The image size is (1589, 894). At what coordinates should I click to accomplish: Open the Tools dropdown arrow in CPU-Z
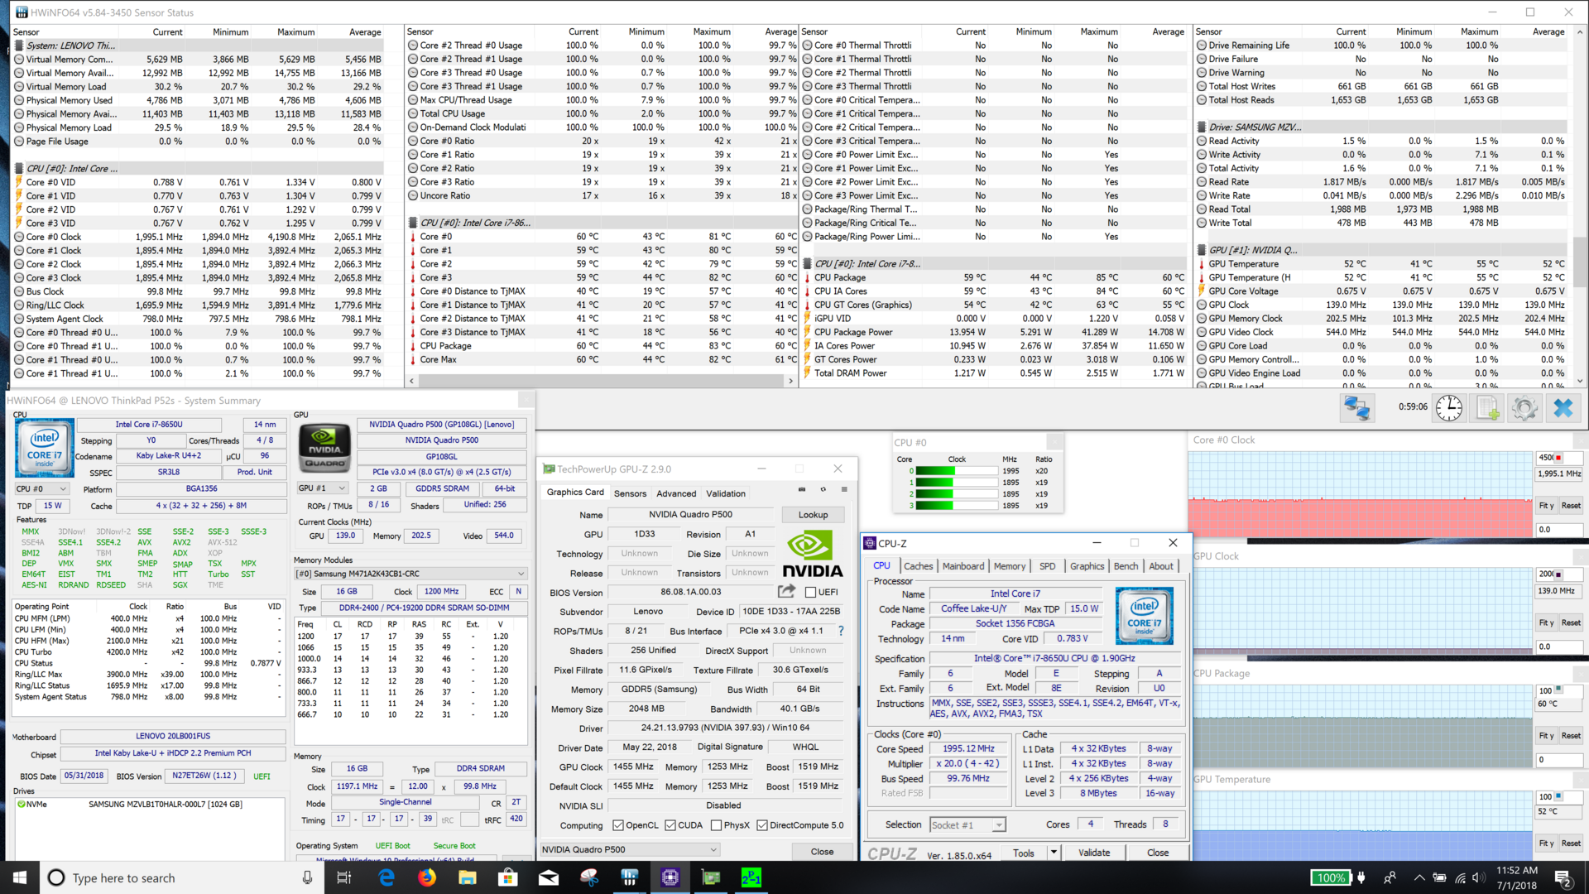1054,852
